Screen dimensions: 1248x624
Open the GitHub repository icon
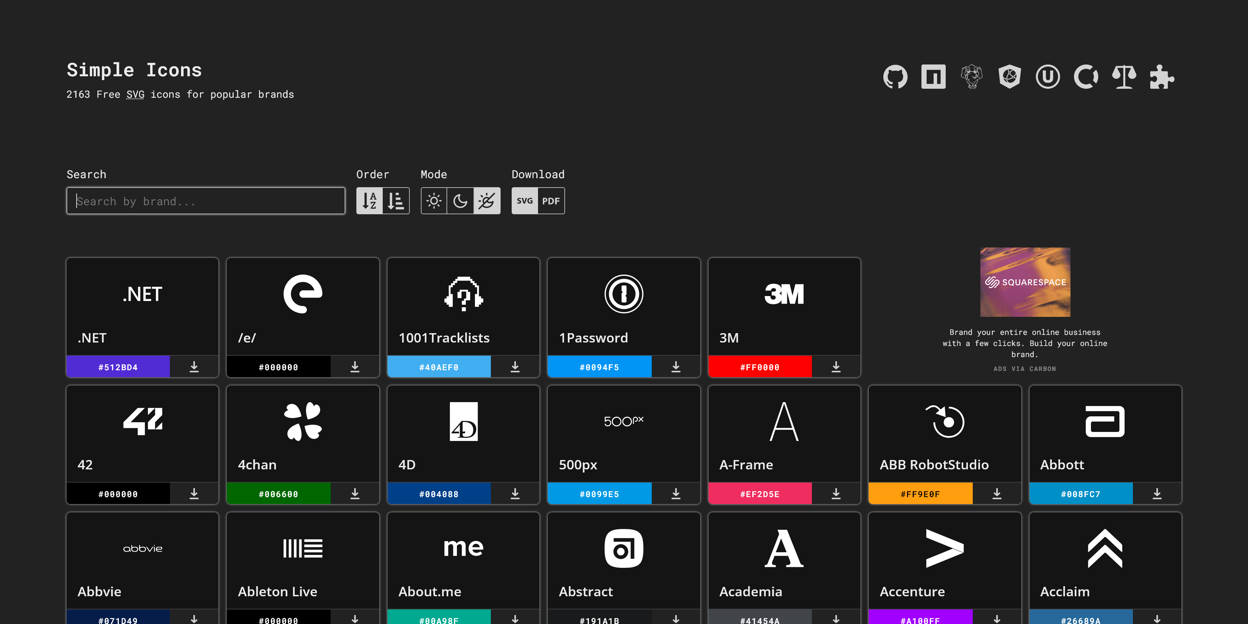[895, 77]
